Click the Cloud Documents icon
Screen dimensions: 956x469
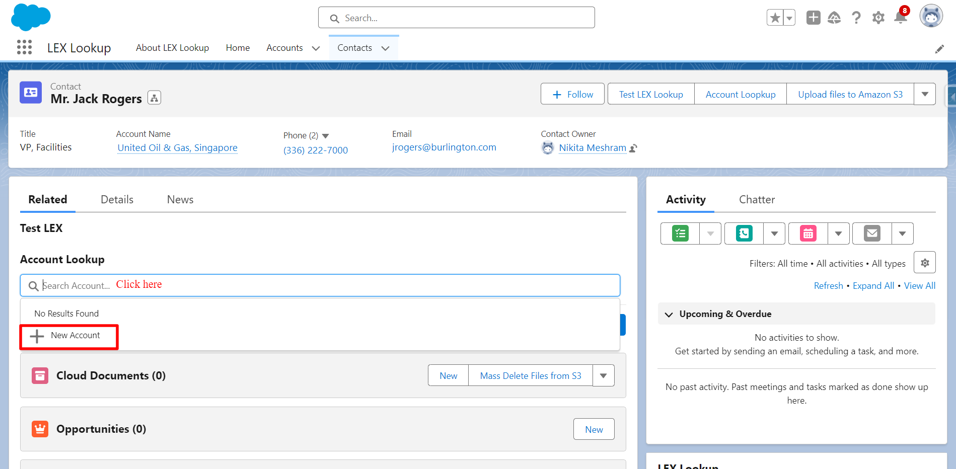pyautogui.click(x=40, y=375)
